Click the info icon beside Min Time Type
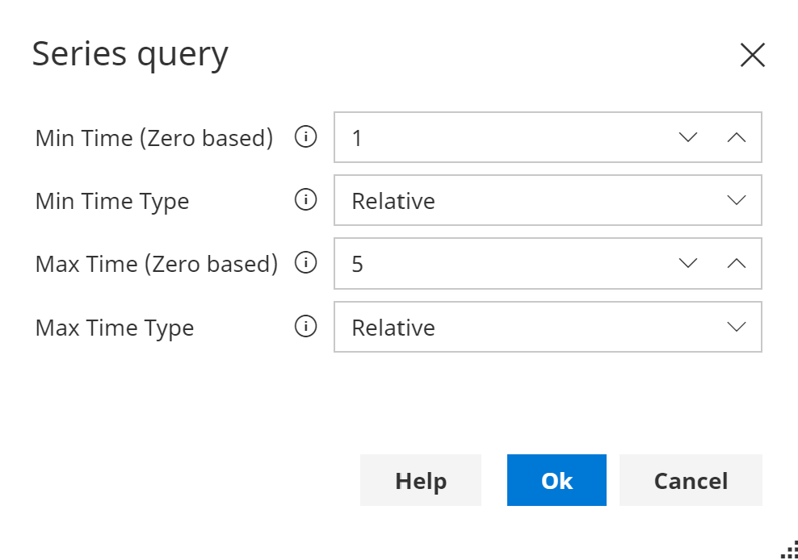 pyautogui.click(x=305, y=200)
